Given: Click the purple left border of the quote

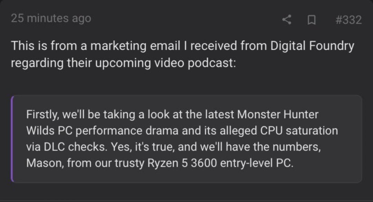Looking at the screenshot, I should point(12,139).
